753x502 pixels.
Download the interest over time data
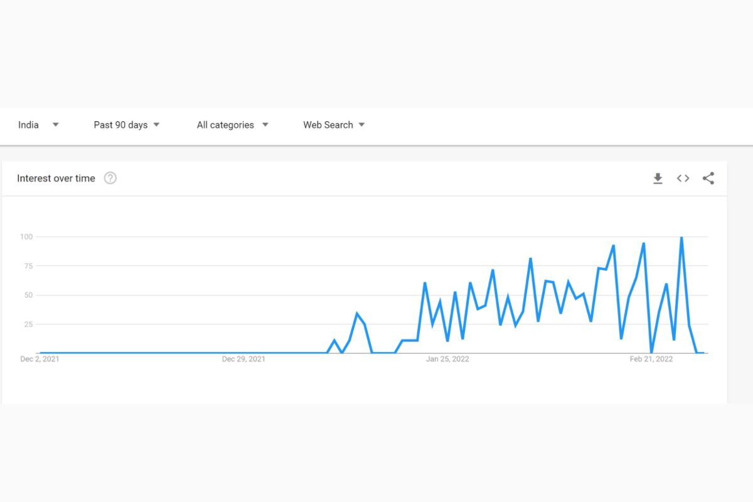(x=658, y=179)
